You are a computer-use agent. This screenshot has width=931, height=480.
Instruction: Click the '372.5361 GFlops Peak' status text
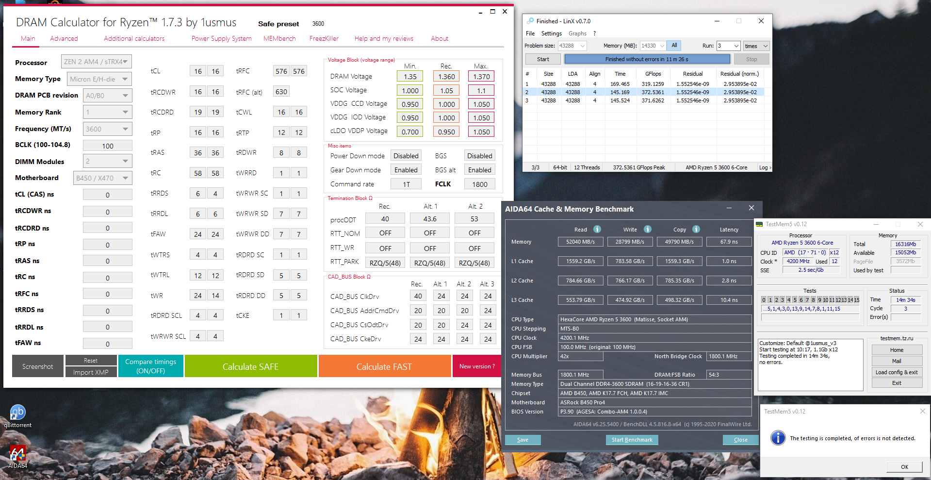(639, 167)
